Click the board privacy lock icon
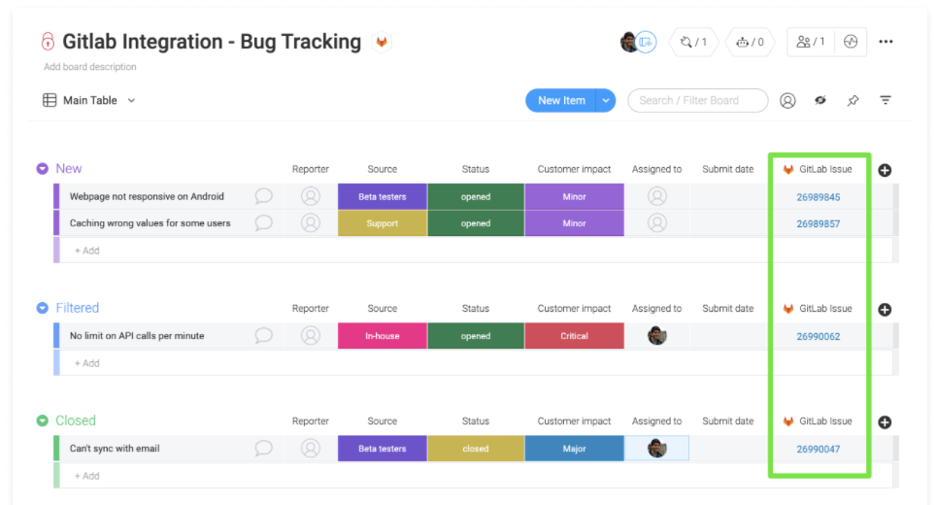The height and width of the screenshot is (505, 936). click(48, 41)
